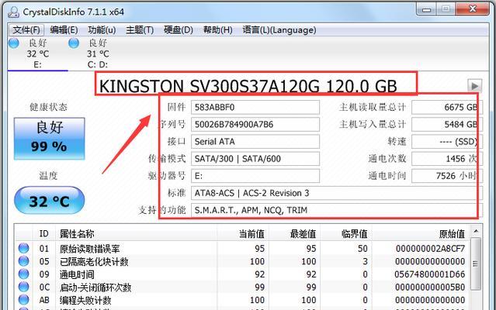Viewport: 496px width, 310px height.
Task: Click the 接口 field showing Serial ATA
Action: pyautogui.click(x=255, y=141)
